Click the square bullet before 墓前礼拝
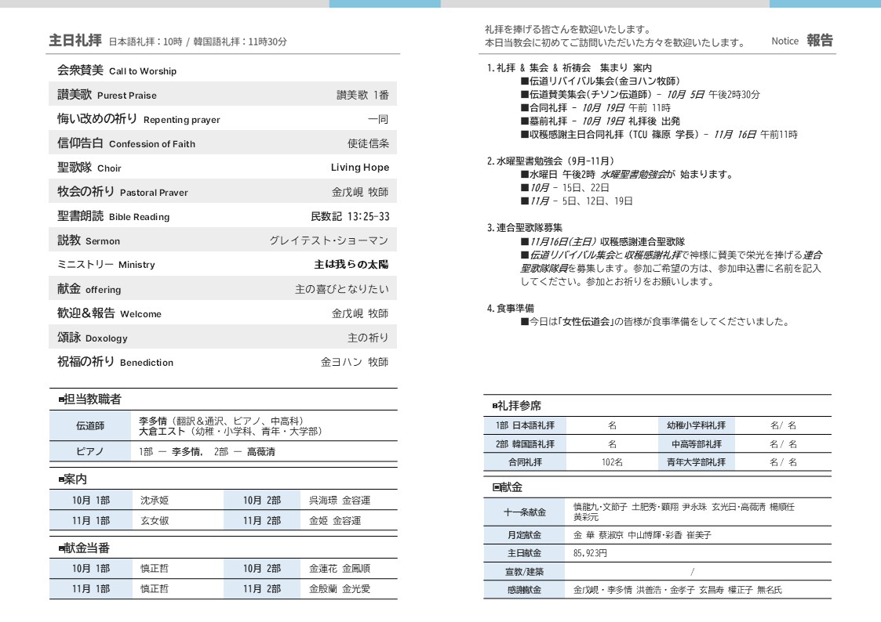Image resolution: width=881 pixels, height=622 pixels. click(524, 121)
